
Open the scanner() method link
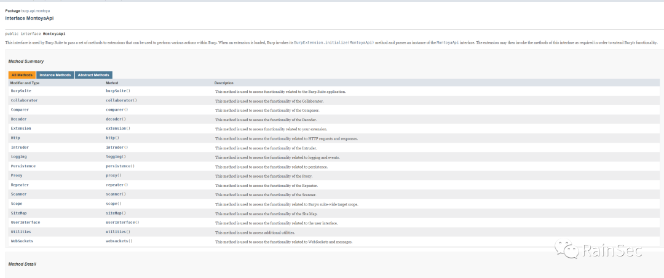click(116, 194)
